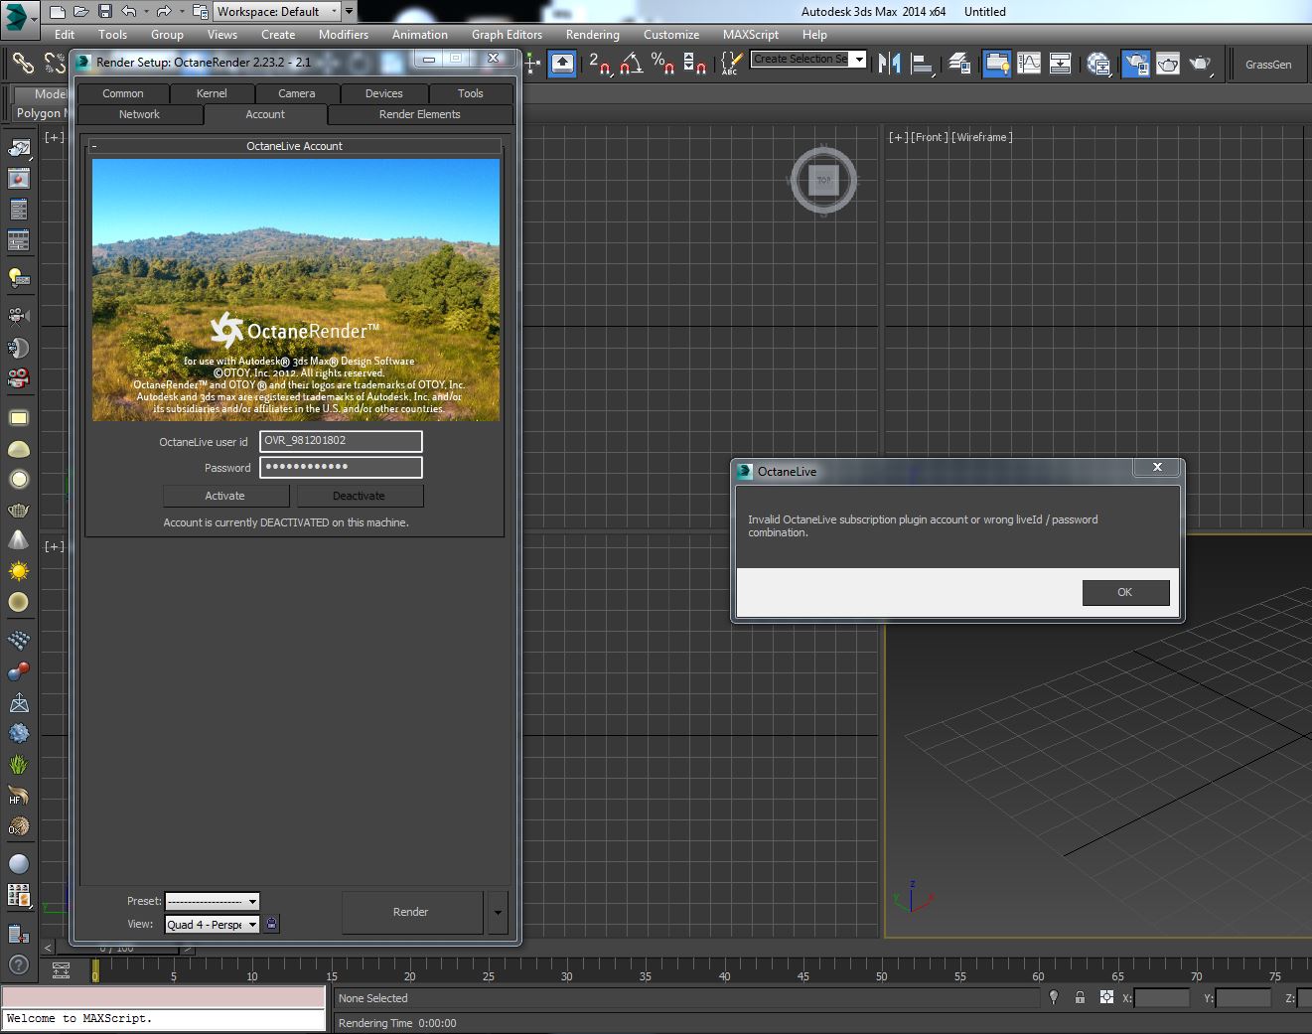Screen dimensions: 1312x1034
Task: Click the Align tool icon
Action: tap(923, 64)
